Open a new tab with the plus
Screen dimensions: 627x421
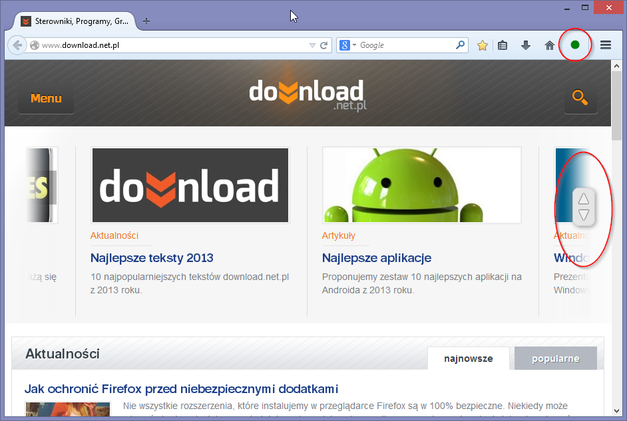coord(146,21)
